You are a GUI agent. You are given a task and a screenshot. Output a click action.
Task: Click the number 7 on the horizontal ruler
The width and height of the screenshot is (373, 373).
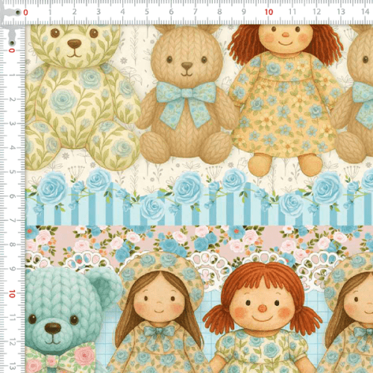coord(195,12)
